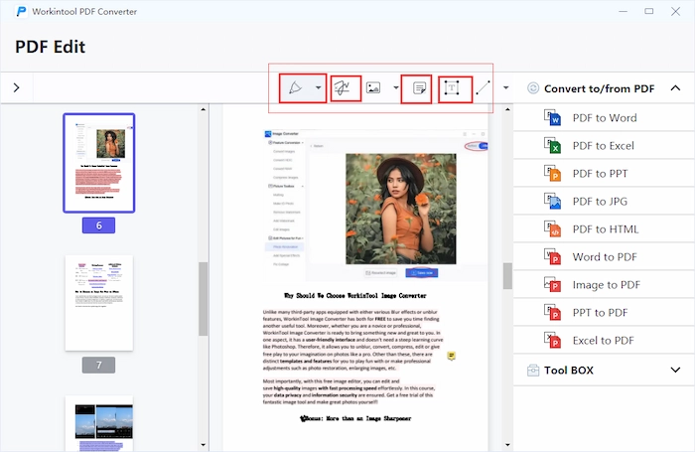Select the highlighter pen tool
The image size is (695, 452).
coord(296,87)
